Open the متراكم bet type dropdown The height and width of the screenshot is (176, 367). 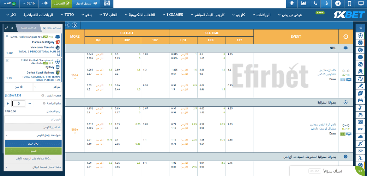[x=48, y=87]
